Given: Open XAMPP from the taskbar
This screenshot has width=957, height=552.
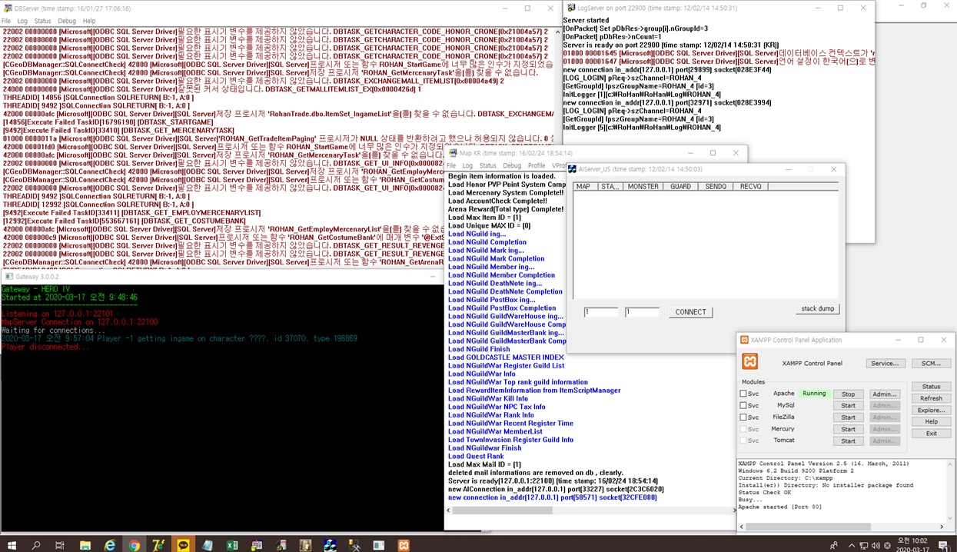Looking at the screenshot, I should point(403,545).
